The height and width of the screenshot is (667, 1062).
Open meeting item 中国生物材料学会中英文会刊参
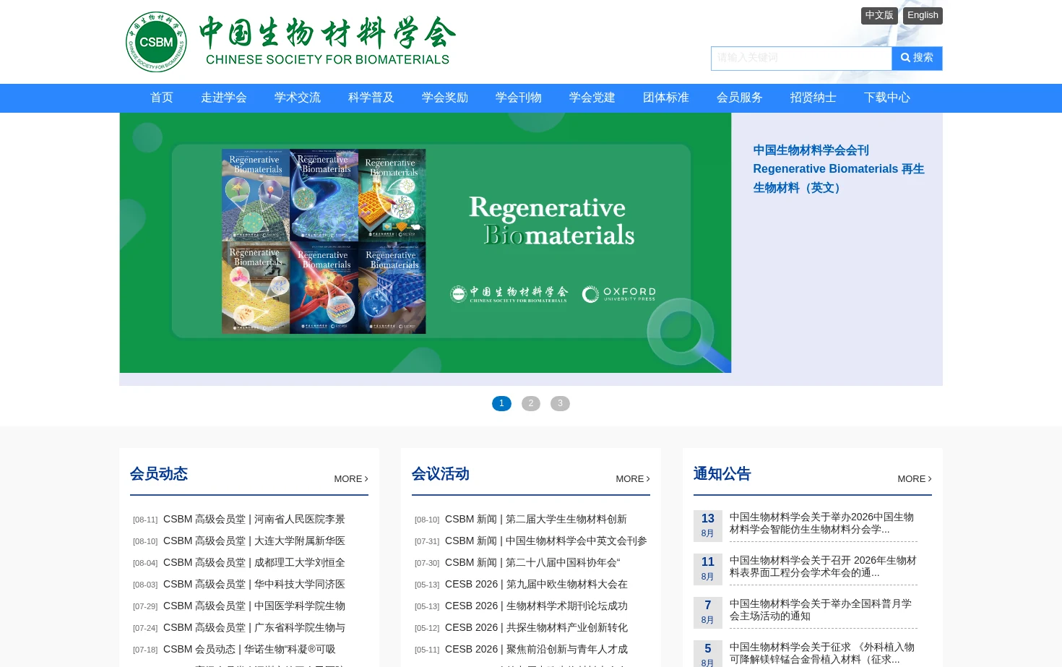pyautogui.click(x=546, y=541)
